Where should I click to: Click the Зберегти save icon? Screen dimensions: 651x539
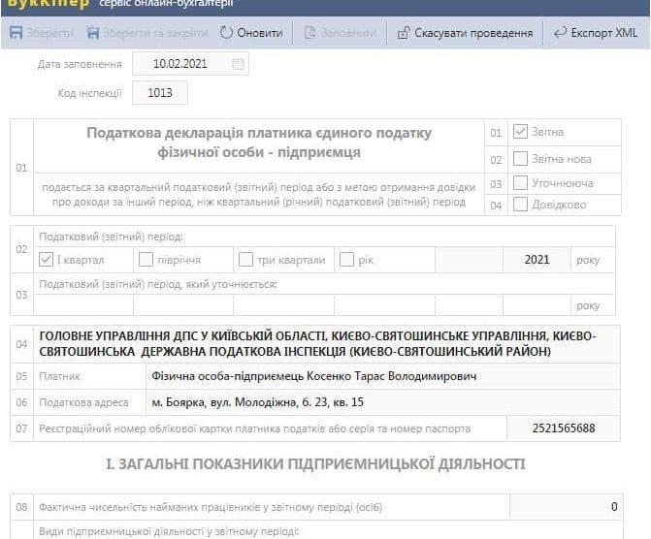point(16,33)
